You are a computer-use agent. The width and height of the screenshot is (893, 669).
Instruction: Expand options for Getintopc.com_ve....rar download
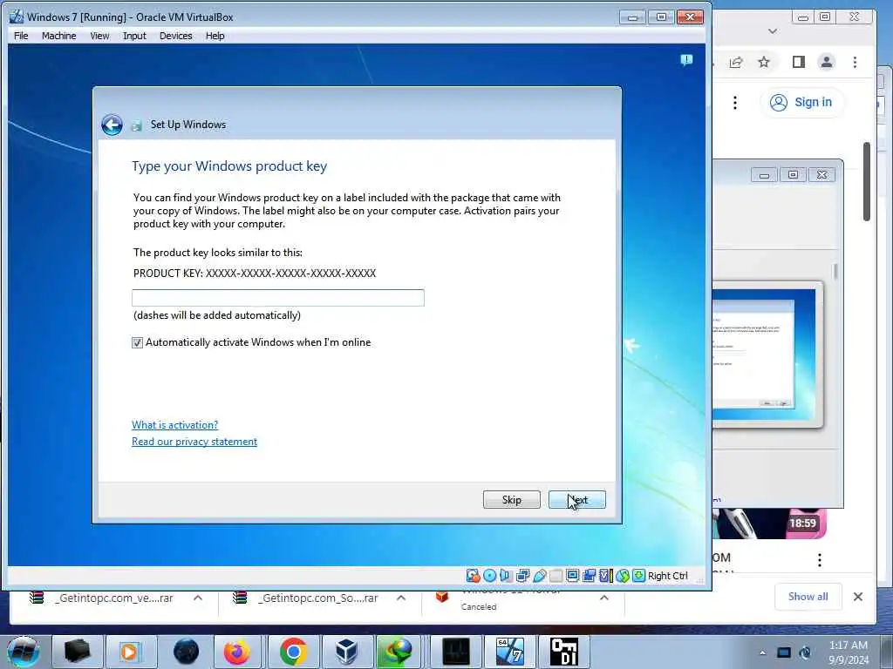tap(198, 598)
